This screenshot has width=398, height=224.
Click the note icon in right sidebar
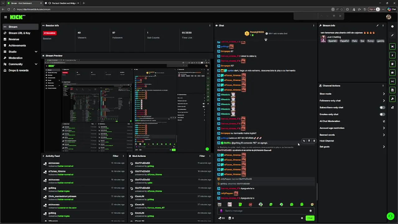[392, 64]
